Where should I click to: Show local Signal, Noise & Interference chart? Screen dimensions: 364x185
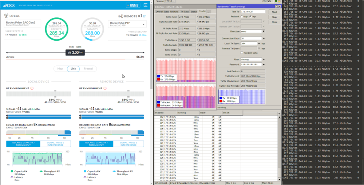(55, 144)
